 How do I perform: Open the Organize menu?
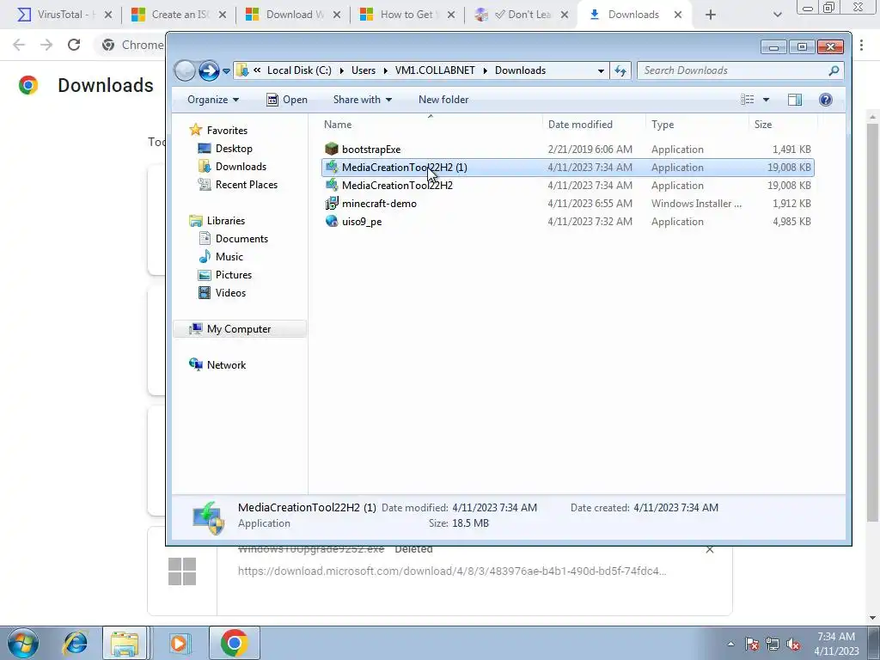point(213,100)
